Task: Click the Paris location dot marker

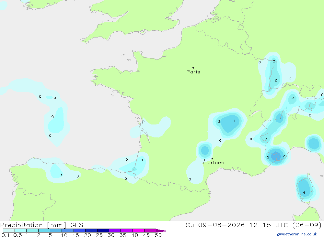Action: pyautogui.click(x=193, y=68)
